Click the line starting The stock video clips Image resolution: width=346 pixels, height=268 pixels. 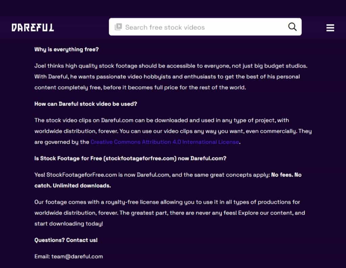click(162, 120)
